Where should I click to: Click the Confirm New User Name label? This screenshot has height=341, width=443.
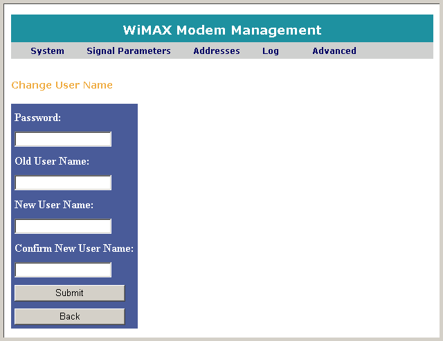tap(73, 248)
